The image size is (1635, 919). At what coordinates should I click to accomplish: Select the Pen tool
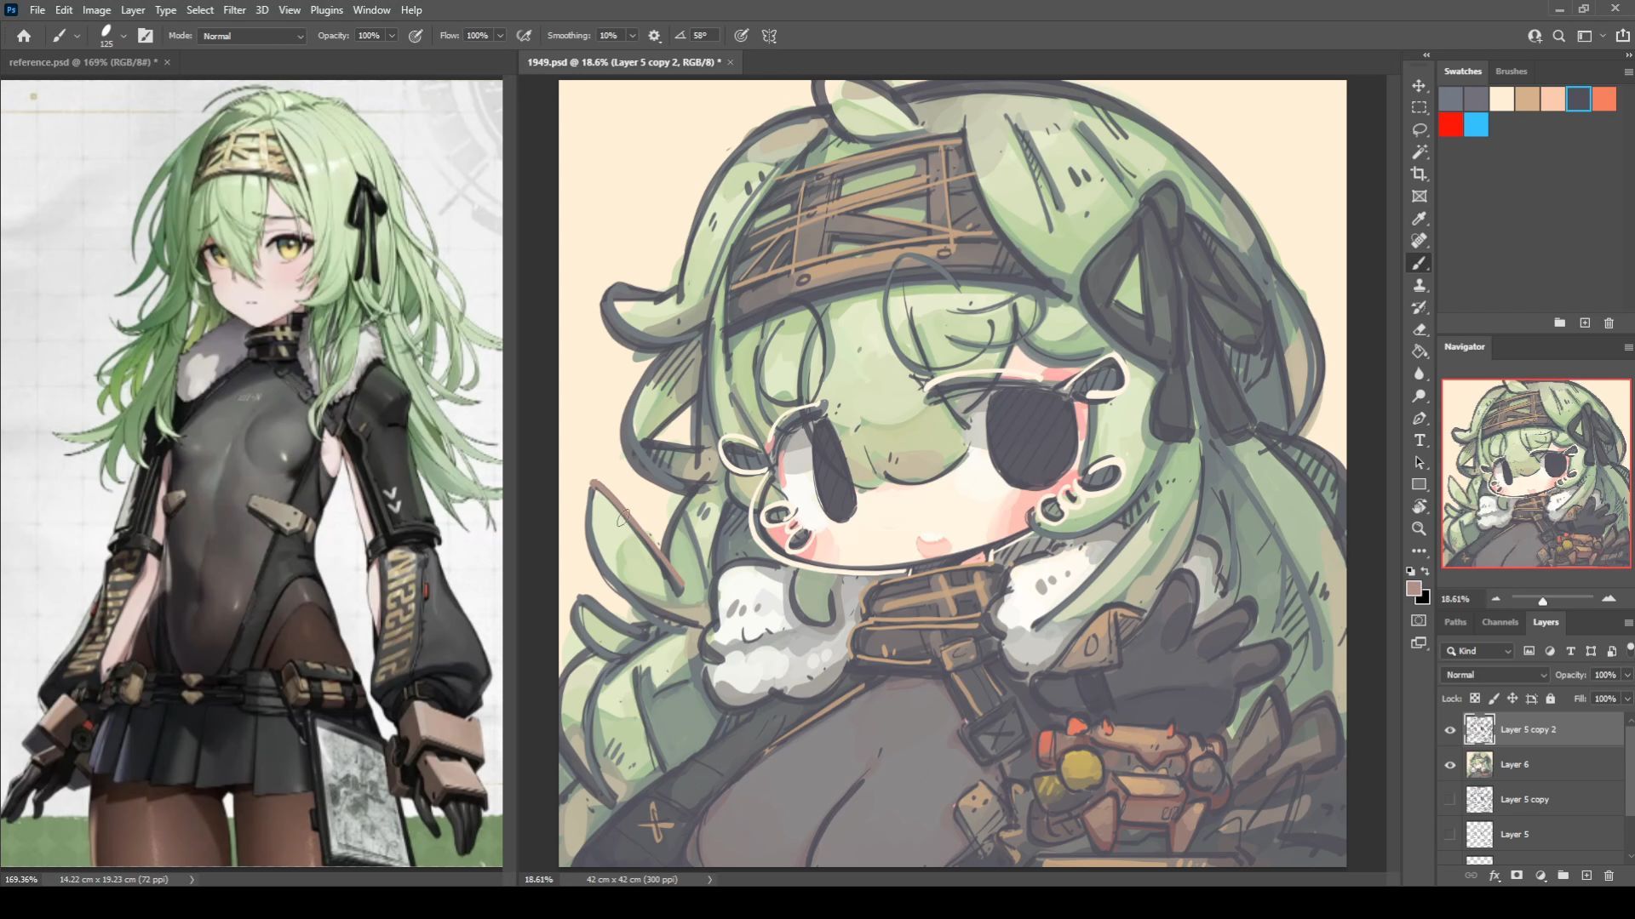pyautogui.click(x=1419, y=418)
